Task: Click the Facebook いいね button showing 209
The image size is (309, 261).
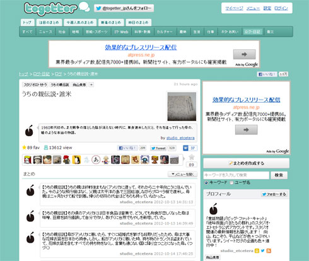Action: [127, 148]
